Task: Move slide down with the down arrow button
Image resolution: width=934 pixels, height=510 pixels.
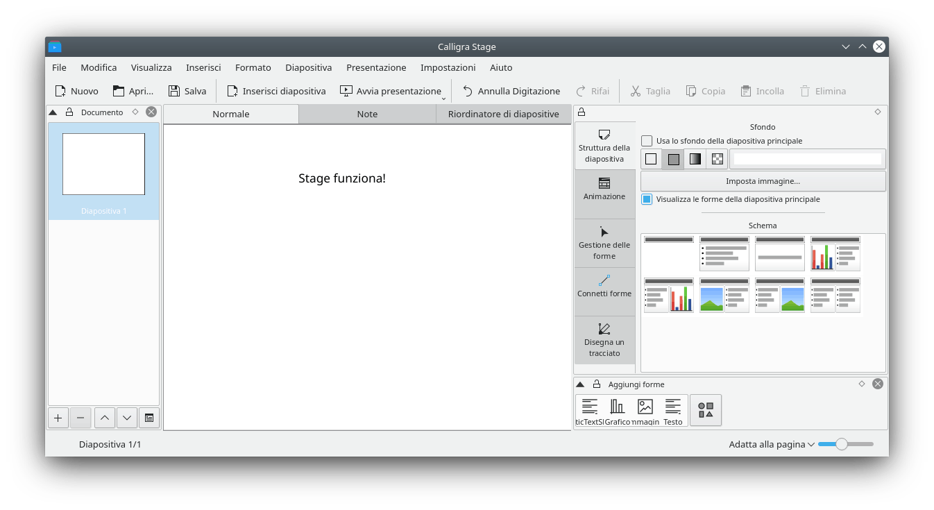Action: (126, 418)
